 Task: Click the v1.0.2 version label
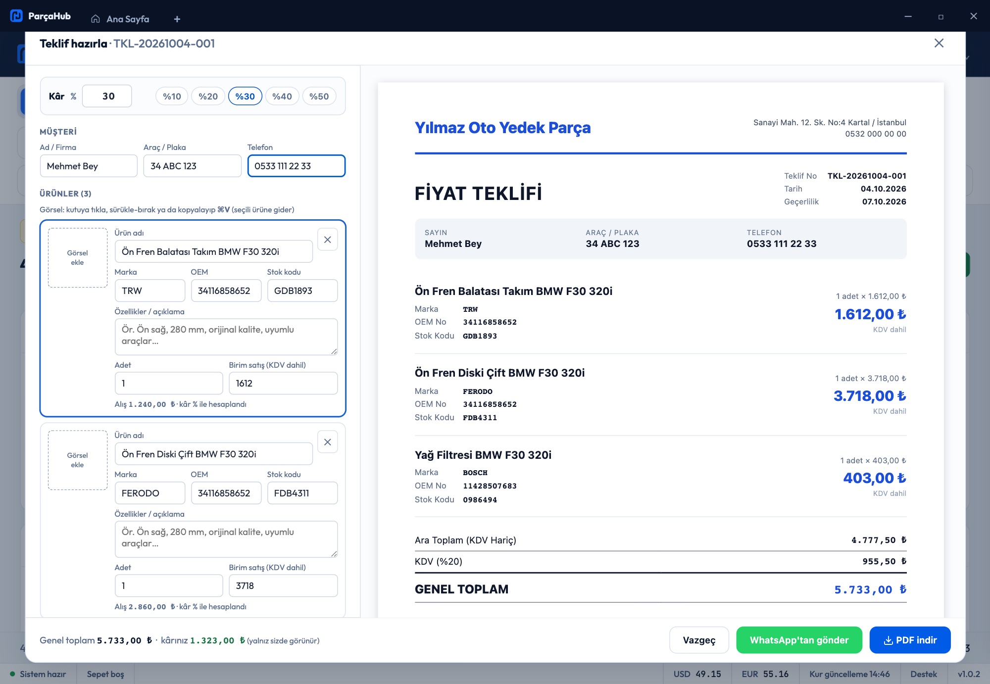[x=969, y=674]
